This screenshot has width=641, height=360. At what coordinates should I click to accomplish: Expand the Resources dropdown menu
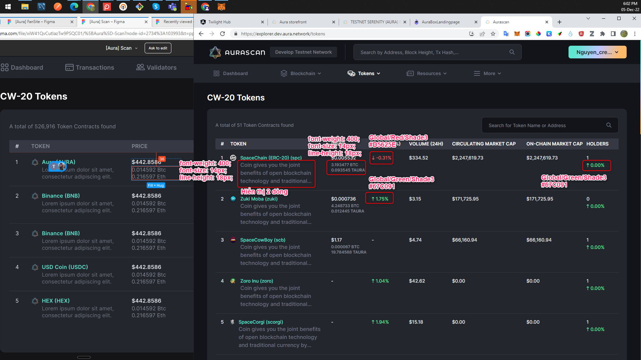tap(427, 73)
